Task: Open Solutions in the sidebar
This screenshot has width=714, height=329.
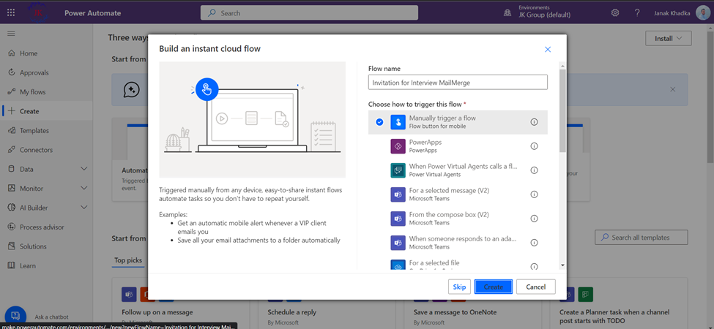Action: [x=46, y=246]
